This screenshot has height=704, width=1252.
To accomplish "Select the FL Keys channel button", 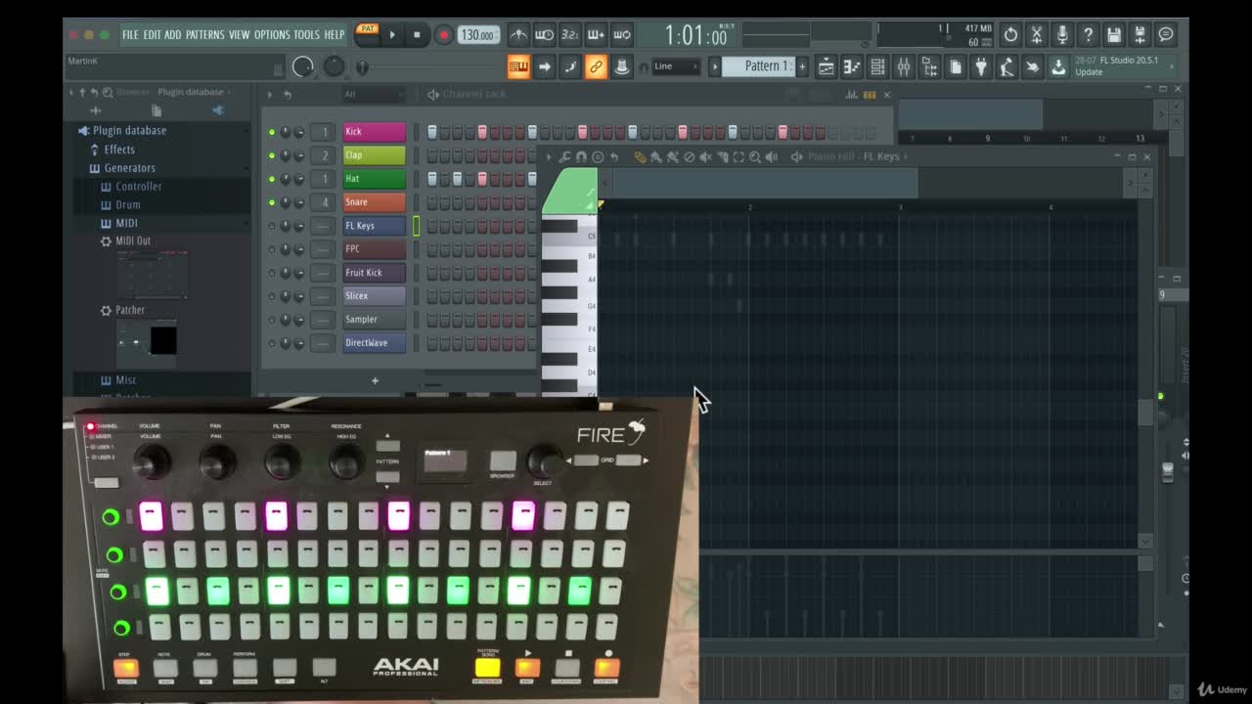I will click(x=374, y=226).
